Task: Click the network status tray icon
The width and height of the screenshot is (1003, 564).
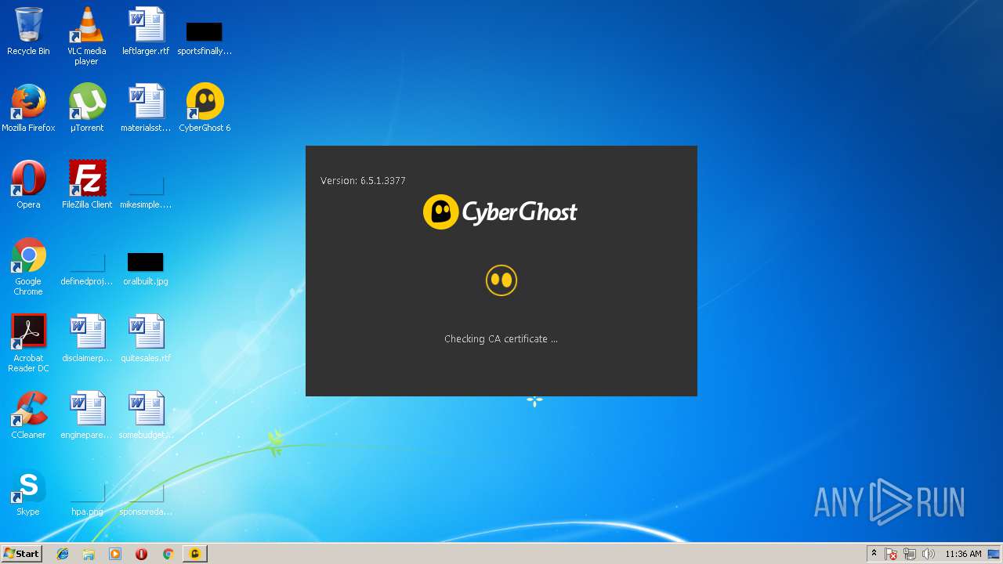Action: (910, 554)
